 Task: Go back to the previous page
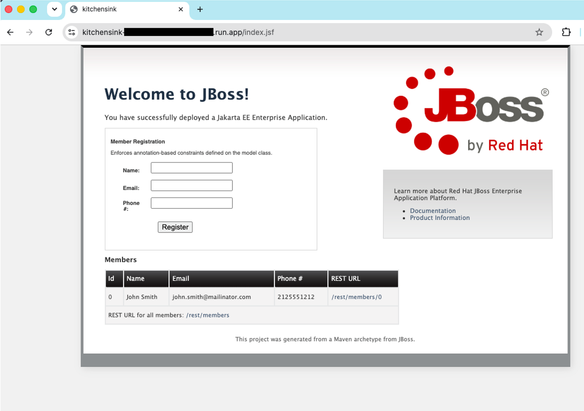10,32
